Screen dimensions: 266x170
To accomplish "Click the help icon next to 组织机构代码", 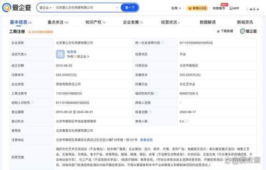I will click(156, 93).
